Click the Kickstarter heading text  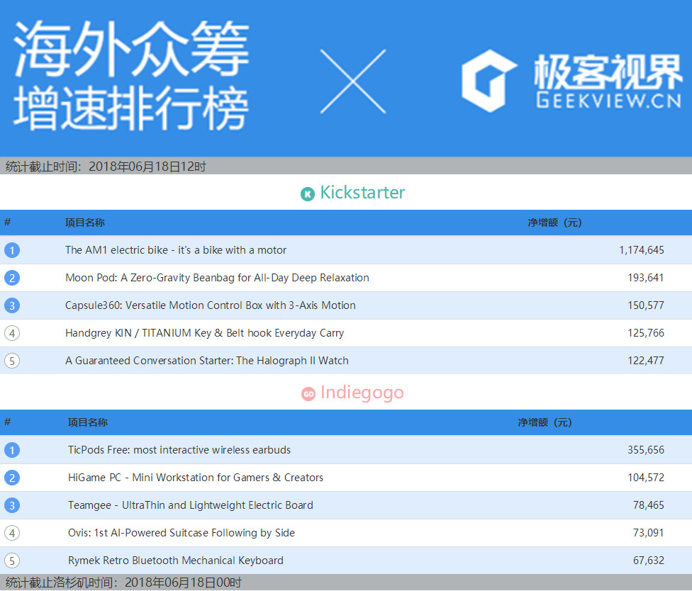click(362, 193)
